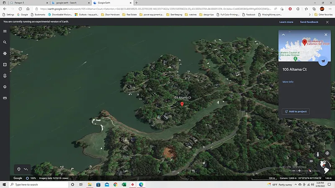Open the Projects pin icon in the sidebar

click(x=5, y=76)
